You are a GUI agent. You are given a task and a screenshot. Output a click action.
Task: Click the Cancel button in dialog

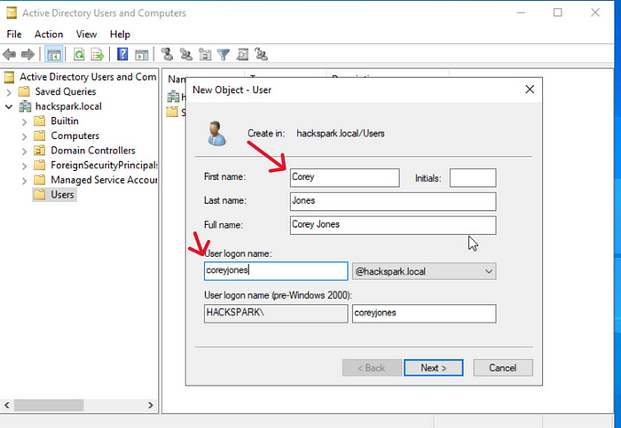(503, 368)
